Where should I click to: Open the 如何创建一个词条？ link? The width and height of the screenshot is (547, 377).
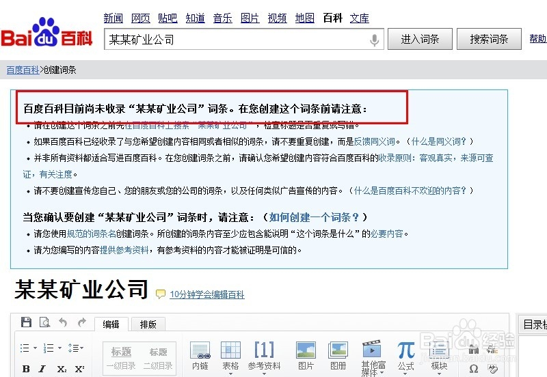(x=314, y=217)
